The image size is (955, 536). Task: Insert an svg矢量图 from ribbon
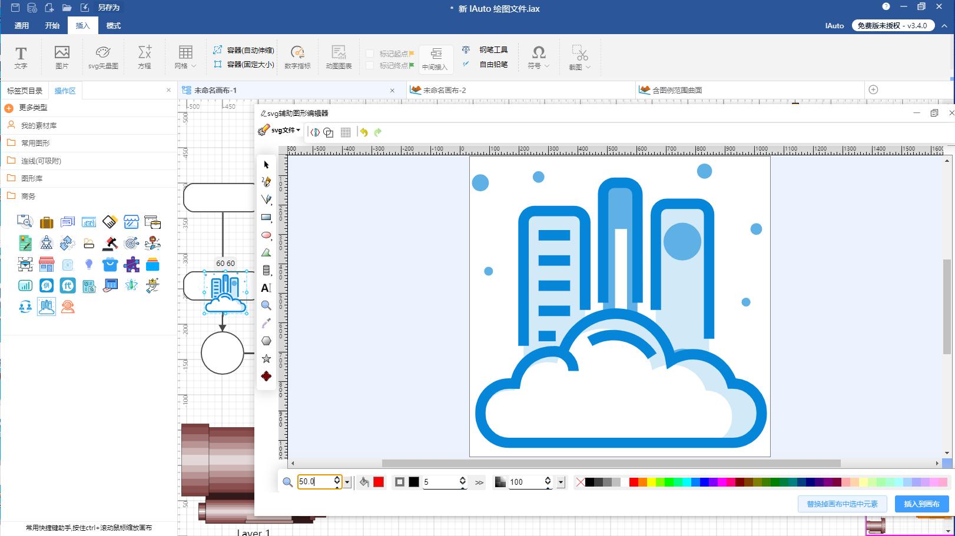[103, 57]
